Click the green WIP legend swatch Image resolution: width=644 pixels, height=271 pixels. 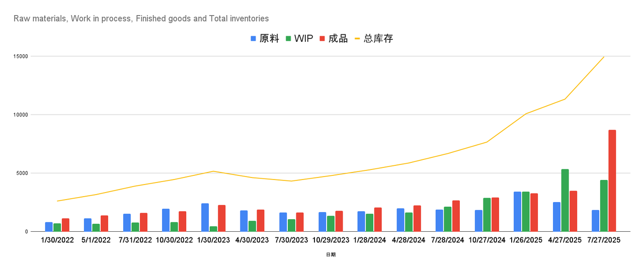point(288,39)
